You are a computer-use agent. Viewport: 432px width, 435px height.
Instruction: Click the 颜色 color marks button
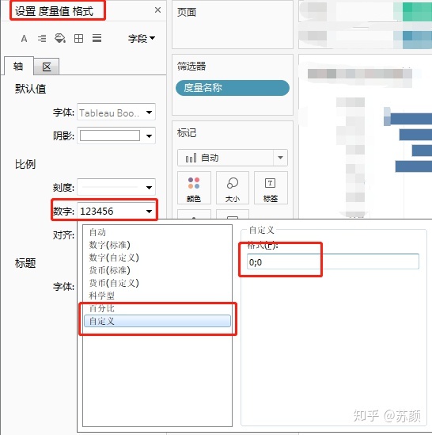194,188
